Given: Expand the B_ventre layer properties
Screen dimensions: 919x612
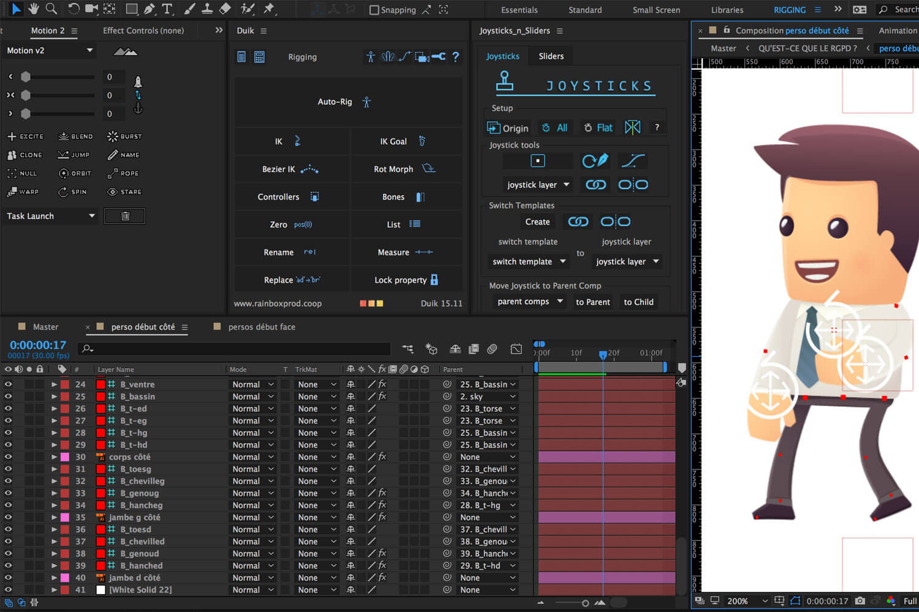Looking at the screenshot, I should [x=54, y=384].
